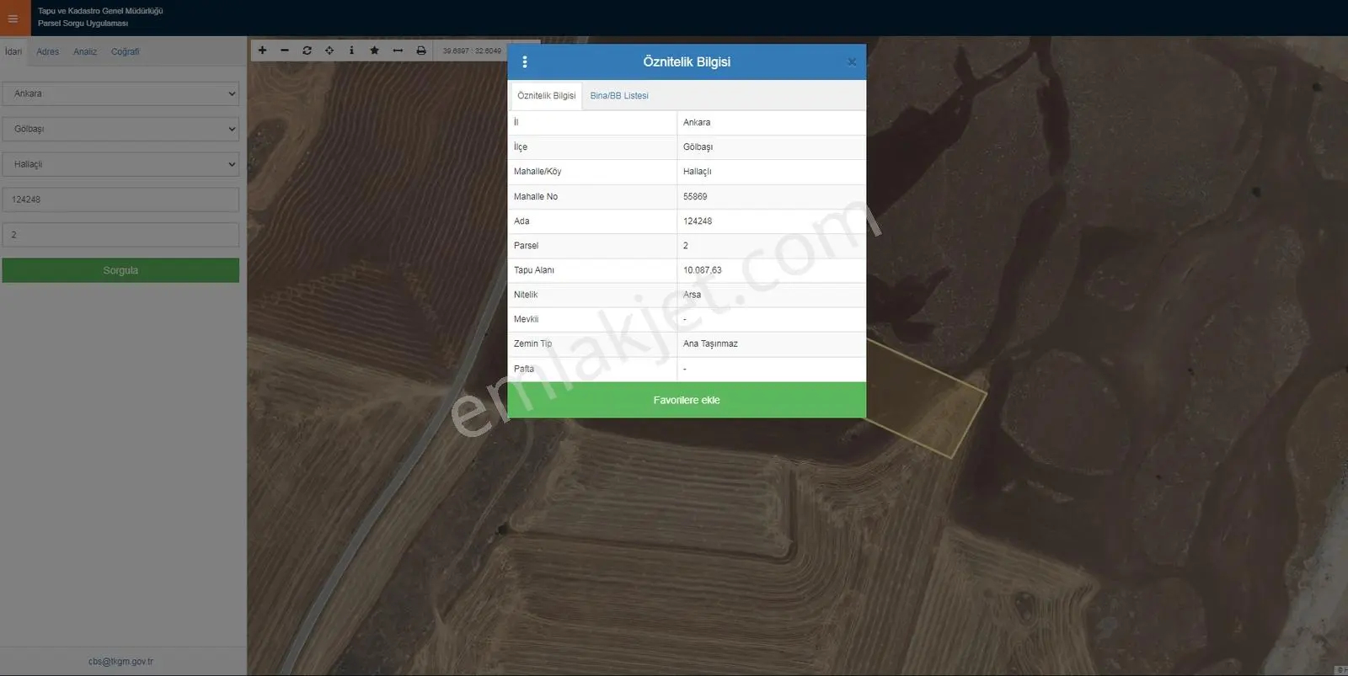Select the Ada value 124248 in table

click(x=698, y=221)
